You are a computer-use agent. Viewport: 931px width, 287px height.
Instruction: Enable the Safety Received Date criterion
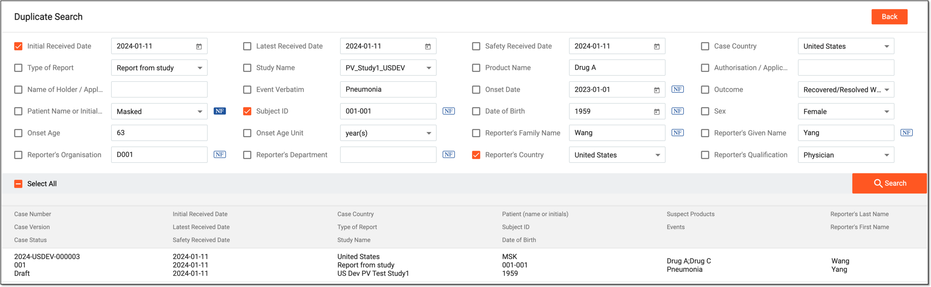[476, 46]
